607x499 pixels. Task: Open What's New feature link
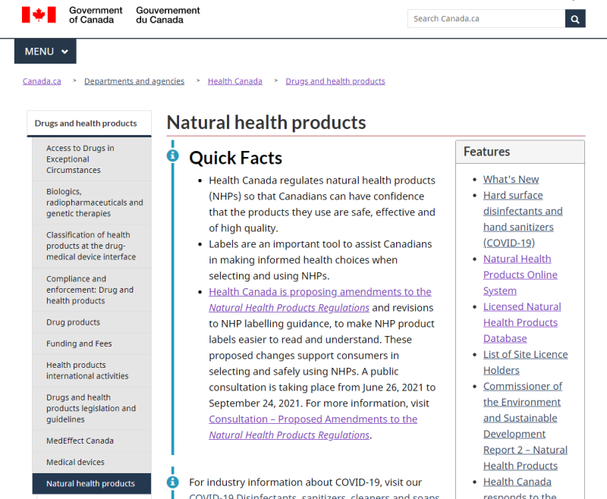[511, 180]
